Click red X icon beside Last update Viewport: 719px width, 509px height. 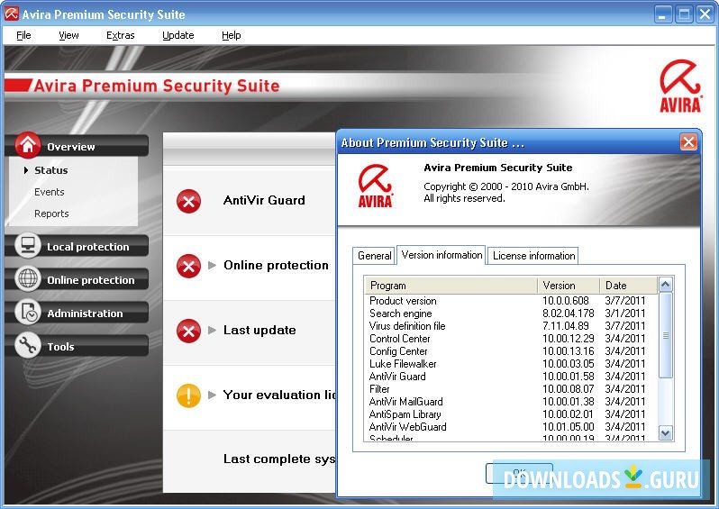coord(188,332)
